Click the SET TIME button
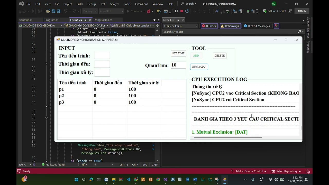329x185 pixels. (x=178, y=53)
